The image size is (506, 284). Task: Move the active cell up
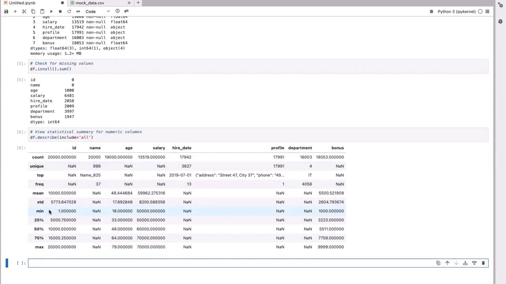447,263
